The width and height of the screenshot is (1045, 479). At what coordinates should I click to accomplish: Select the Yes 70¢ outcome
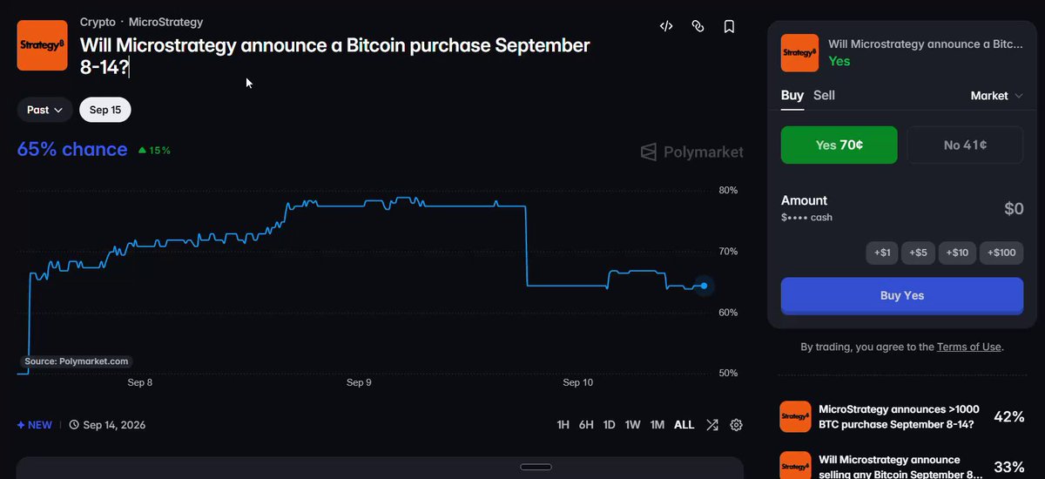tap(839, 145)
